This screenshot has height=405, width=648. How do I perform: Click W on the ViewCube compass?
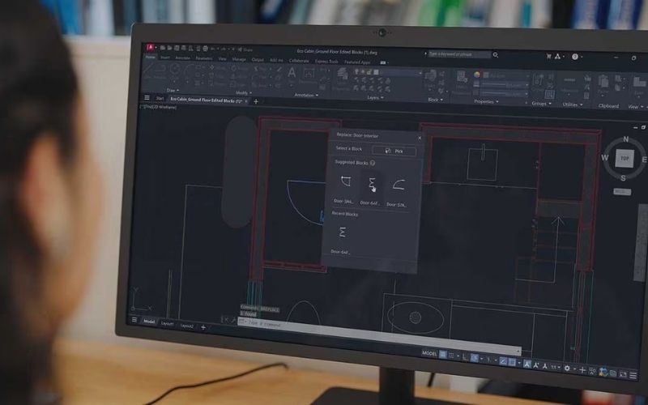(x=604, y=157)
